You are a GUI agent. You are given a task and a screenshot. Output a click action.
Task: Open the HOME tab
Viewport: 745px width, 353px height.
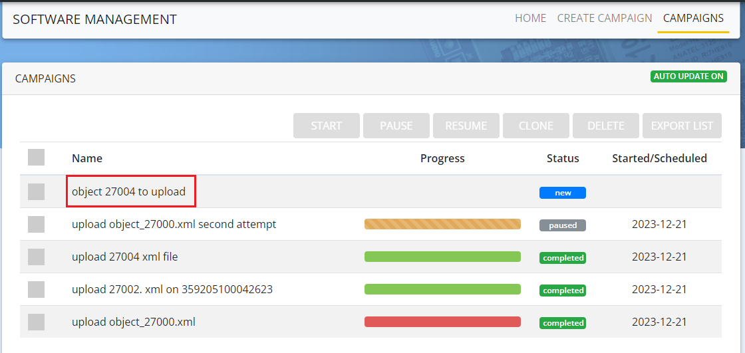(530, 19)
